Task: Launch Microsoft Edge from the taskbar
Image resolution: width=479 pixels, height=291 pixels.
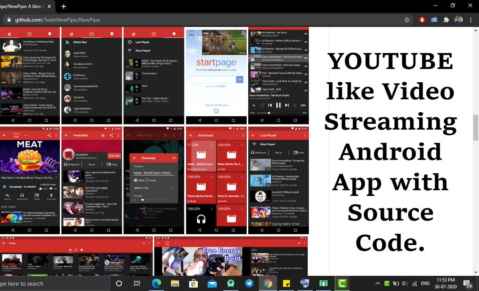Action: [x=156, y=283]
